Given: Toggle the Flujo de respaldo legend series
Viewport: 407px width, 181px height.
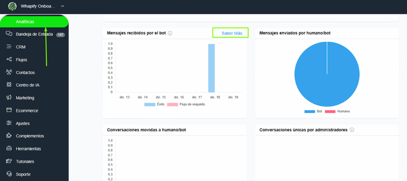Looking at the screenshot, I should (172, 104).
